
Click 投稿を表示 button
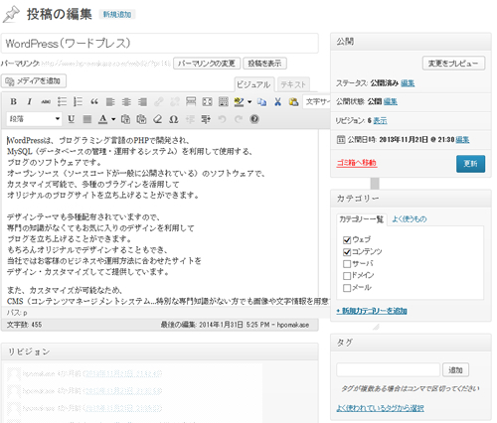[x=264, y=64]
